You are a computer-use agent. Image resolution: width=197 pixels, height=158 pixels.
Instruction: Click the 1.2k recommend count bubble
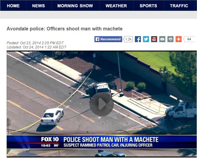click(128, 39)
